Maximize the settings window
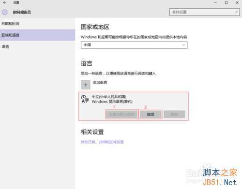 point(227,2)
